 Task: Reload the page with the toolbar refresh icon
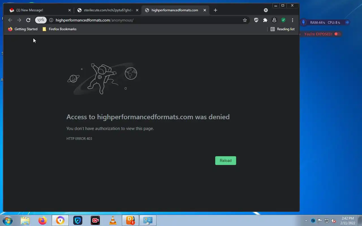[28, 20]
